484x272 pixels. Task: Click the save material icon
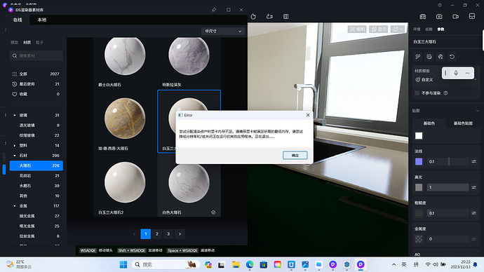pyautogui.click(x=429, y=57)
